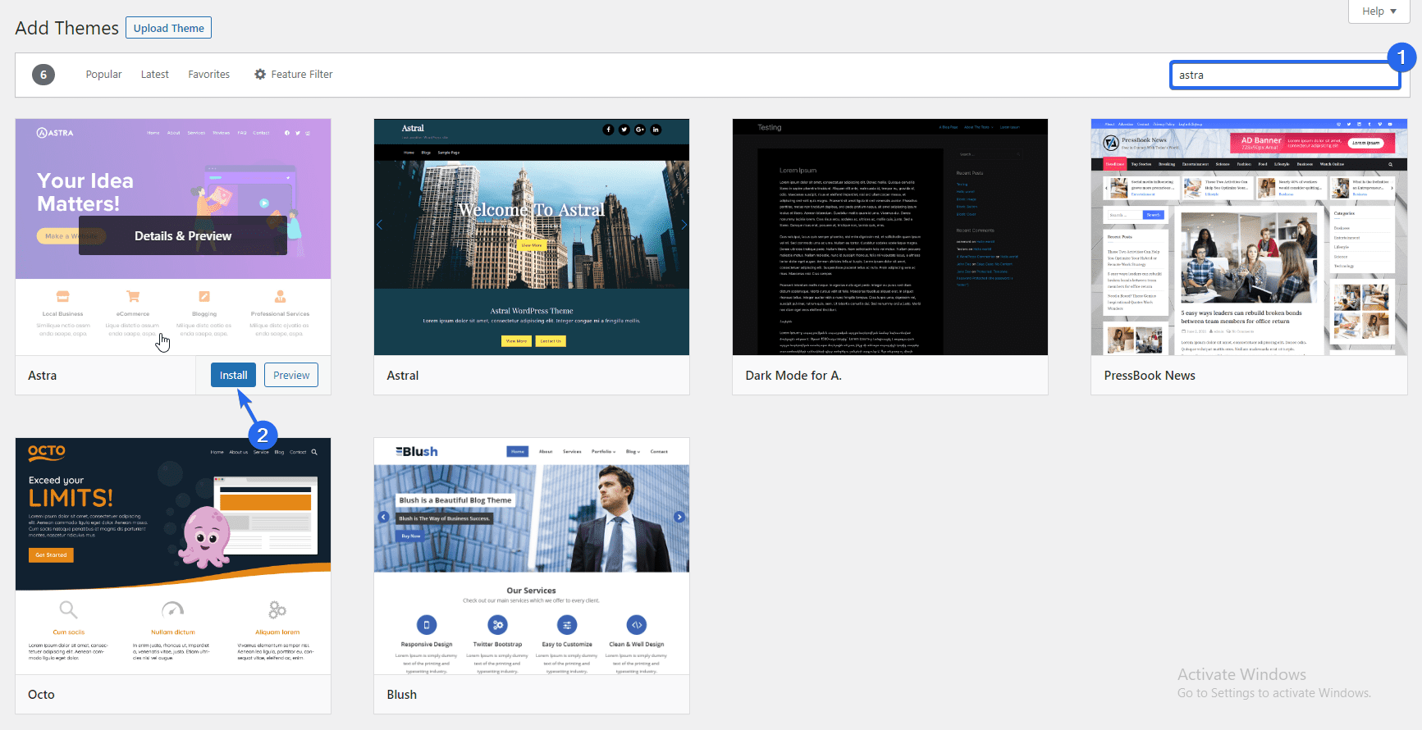Viewport: 1422px width, 730px height.
Task: Click the Clean & Well Design icon in Blush preview
Action: pyautogui.click(x=637, y=625)
